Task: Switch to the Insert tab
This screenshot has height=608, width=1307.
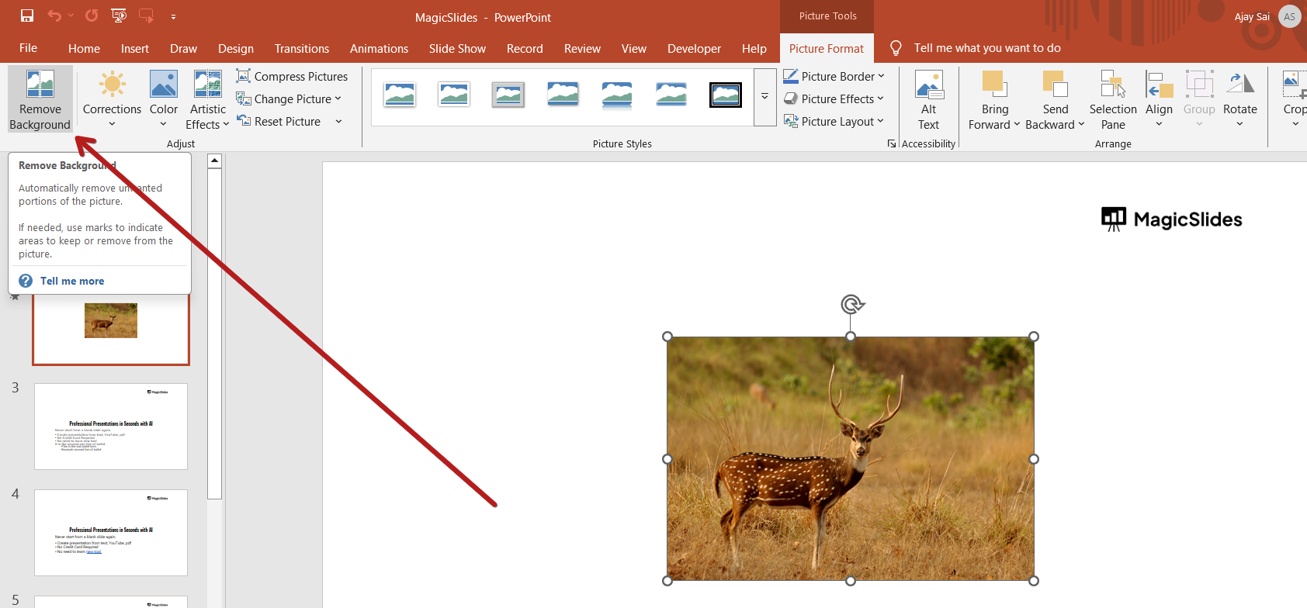Action: click(135, 48)
